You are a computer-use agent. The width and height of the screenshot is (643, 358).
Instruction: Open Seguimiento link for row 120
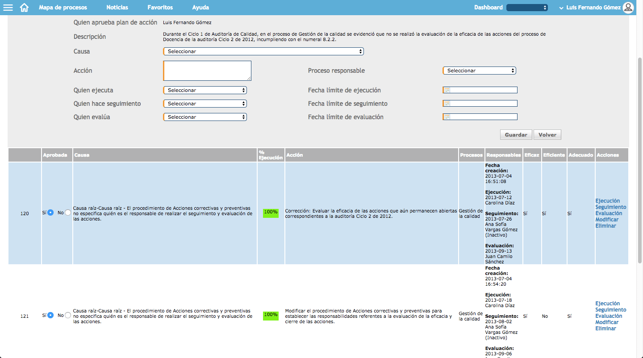point(611,207)
